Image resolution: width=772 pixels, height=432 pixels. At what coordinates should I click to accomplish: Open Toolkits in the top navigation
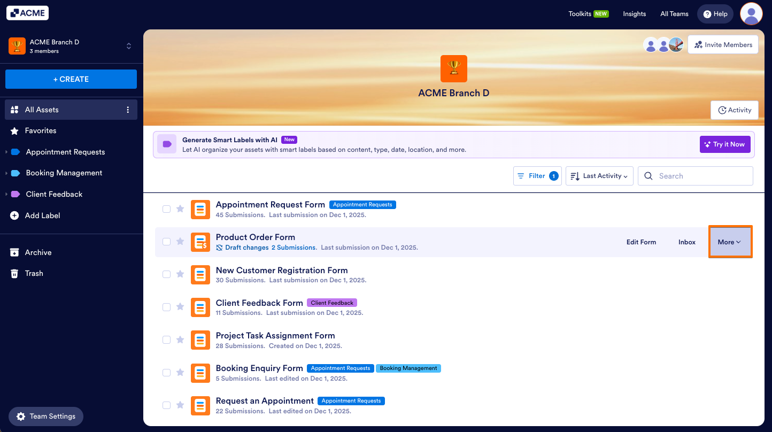tap(588, 14)
